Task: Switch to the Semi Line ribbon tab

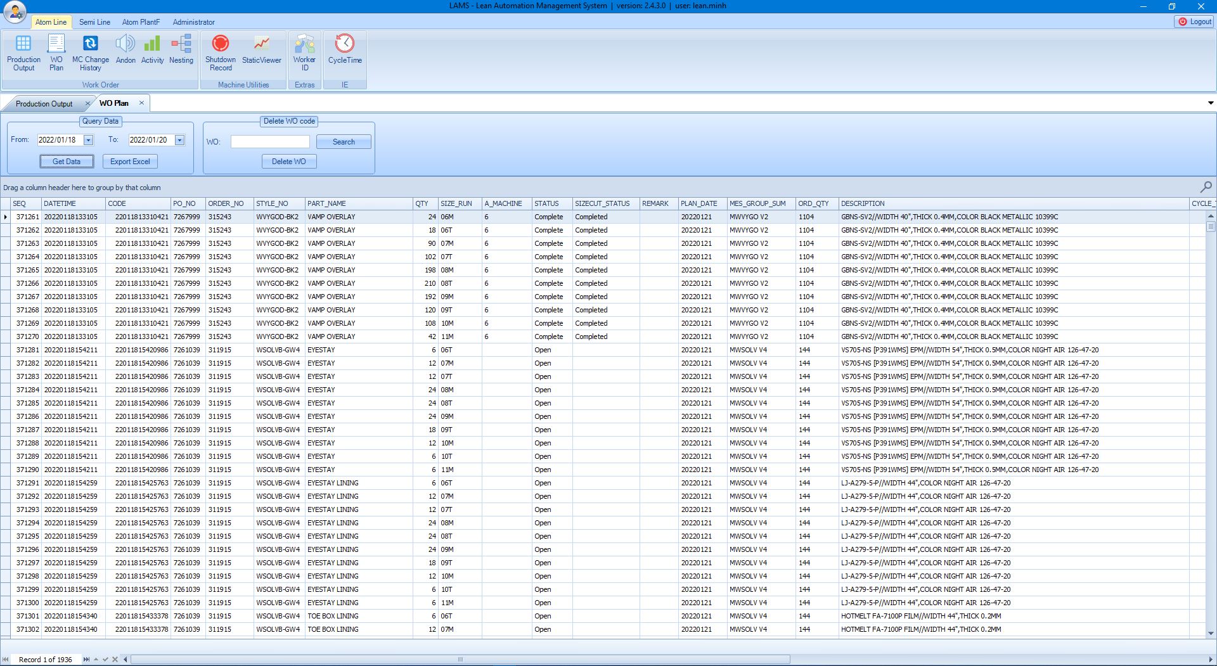Action: (x=94, y=22)
